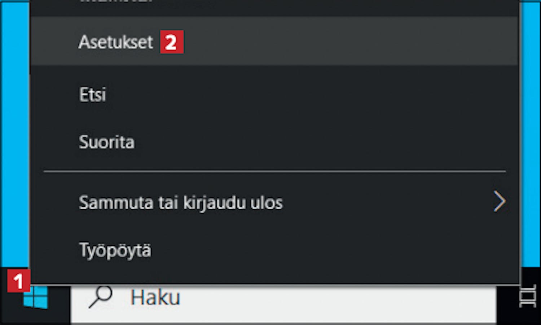This screenshot has width=541, height=325.
Task: Open Task View from the taskbar
Action: tap(527, 297)
